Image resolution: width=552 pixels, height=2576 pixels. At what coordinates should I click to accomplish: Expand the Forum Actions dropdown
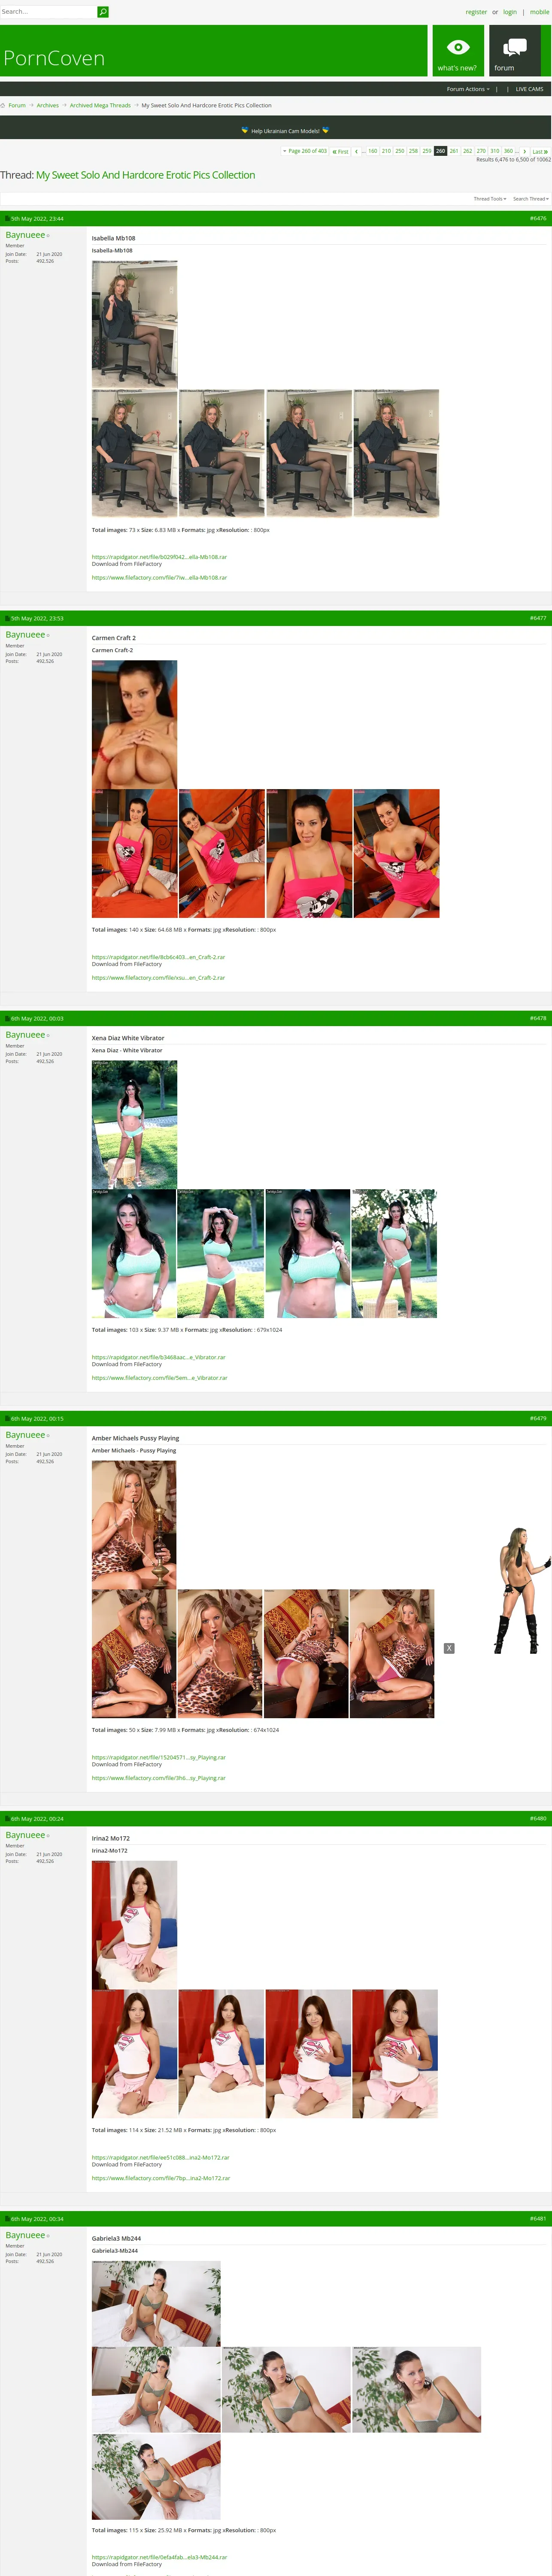click(x=468, y=89)
